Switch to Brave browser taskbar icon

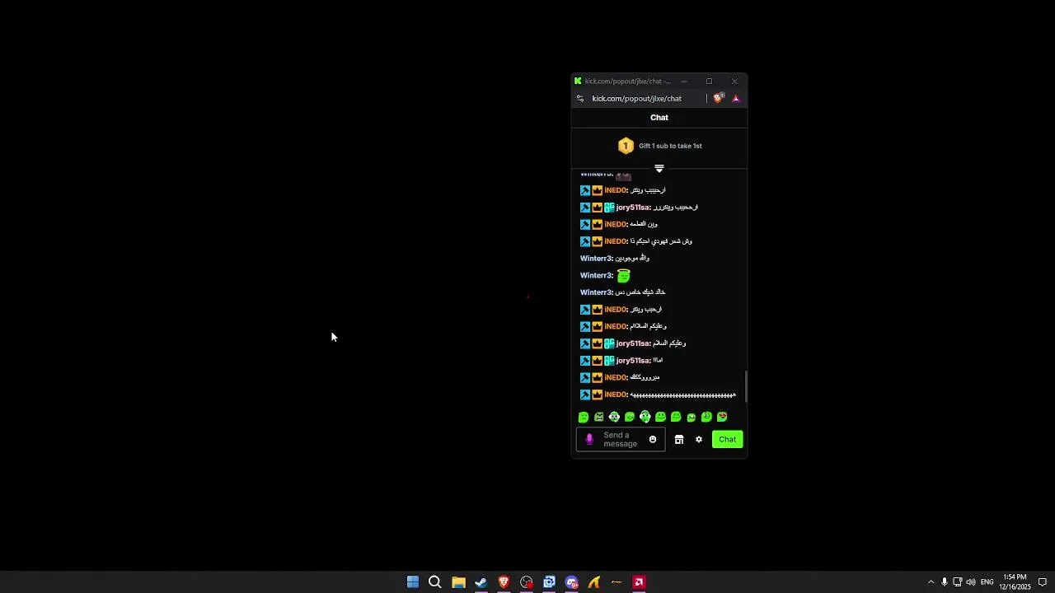click(504, 582)
